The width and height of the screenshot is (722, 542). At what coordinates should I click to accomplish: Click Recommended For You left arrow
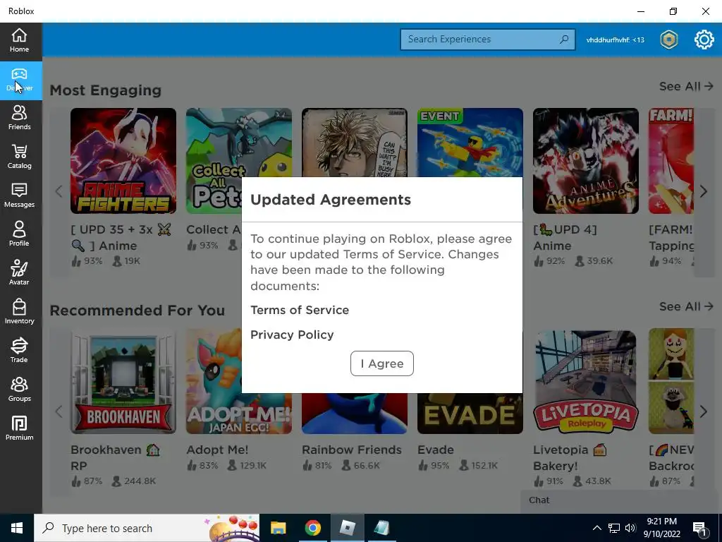coord(59,411)
